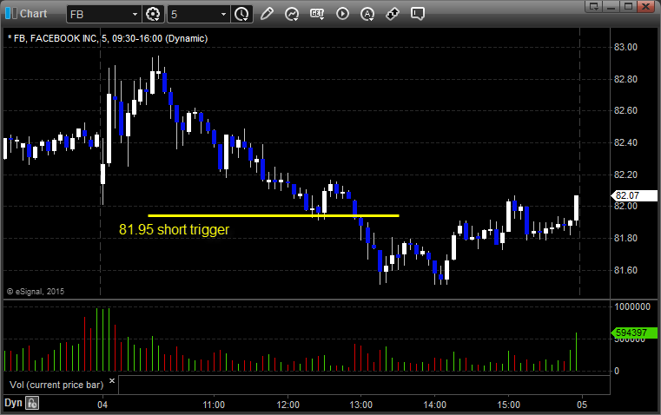
Task: Open the studies chart-line icon
Action: click(292, 14)
